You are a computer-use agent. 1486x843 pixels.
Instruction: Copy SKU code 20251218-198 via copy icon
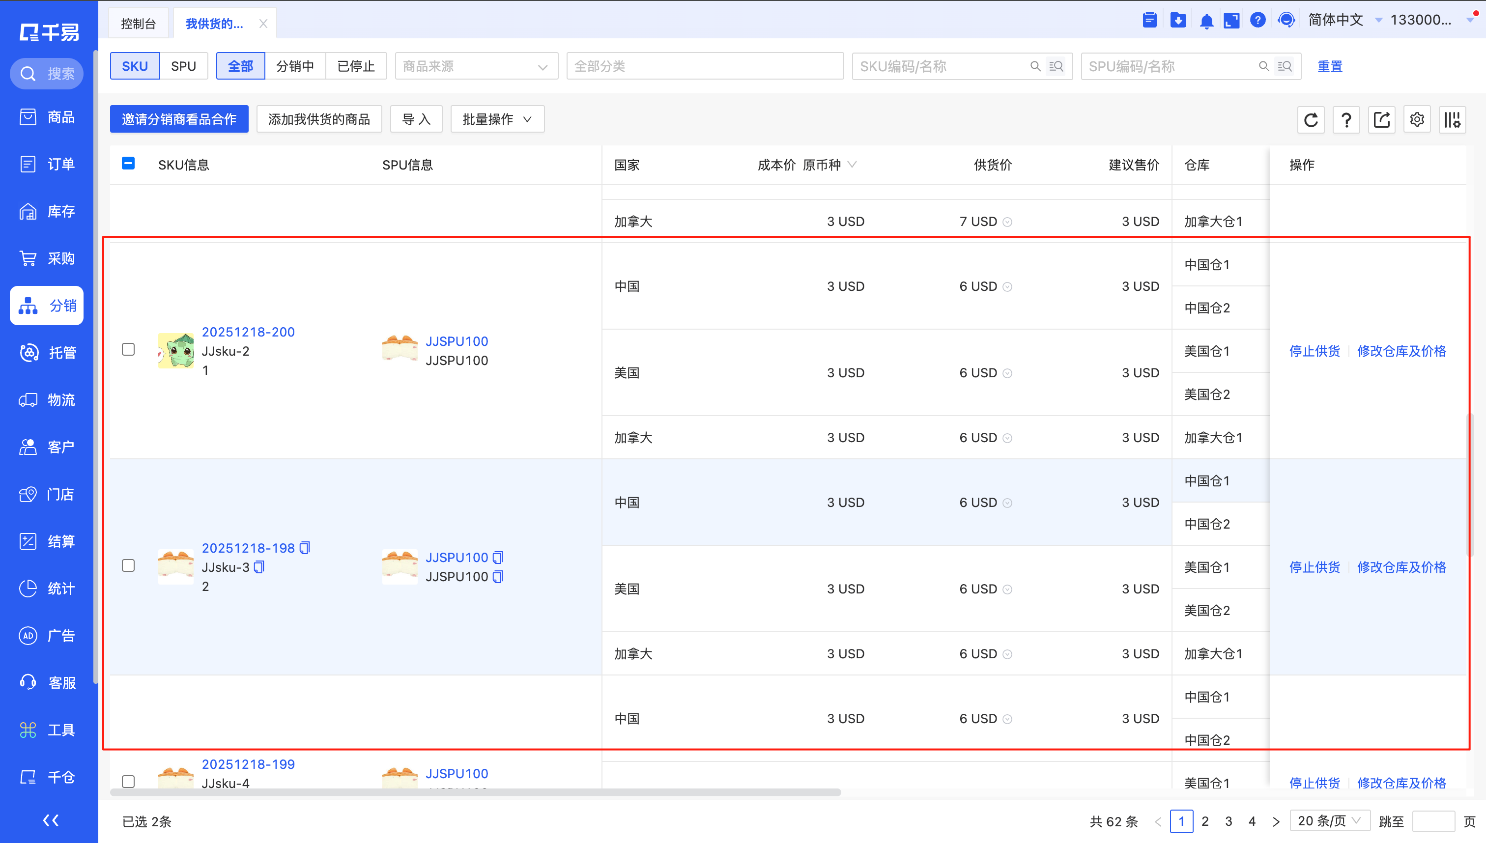305,548
